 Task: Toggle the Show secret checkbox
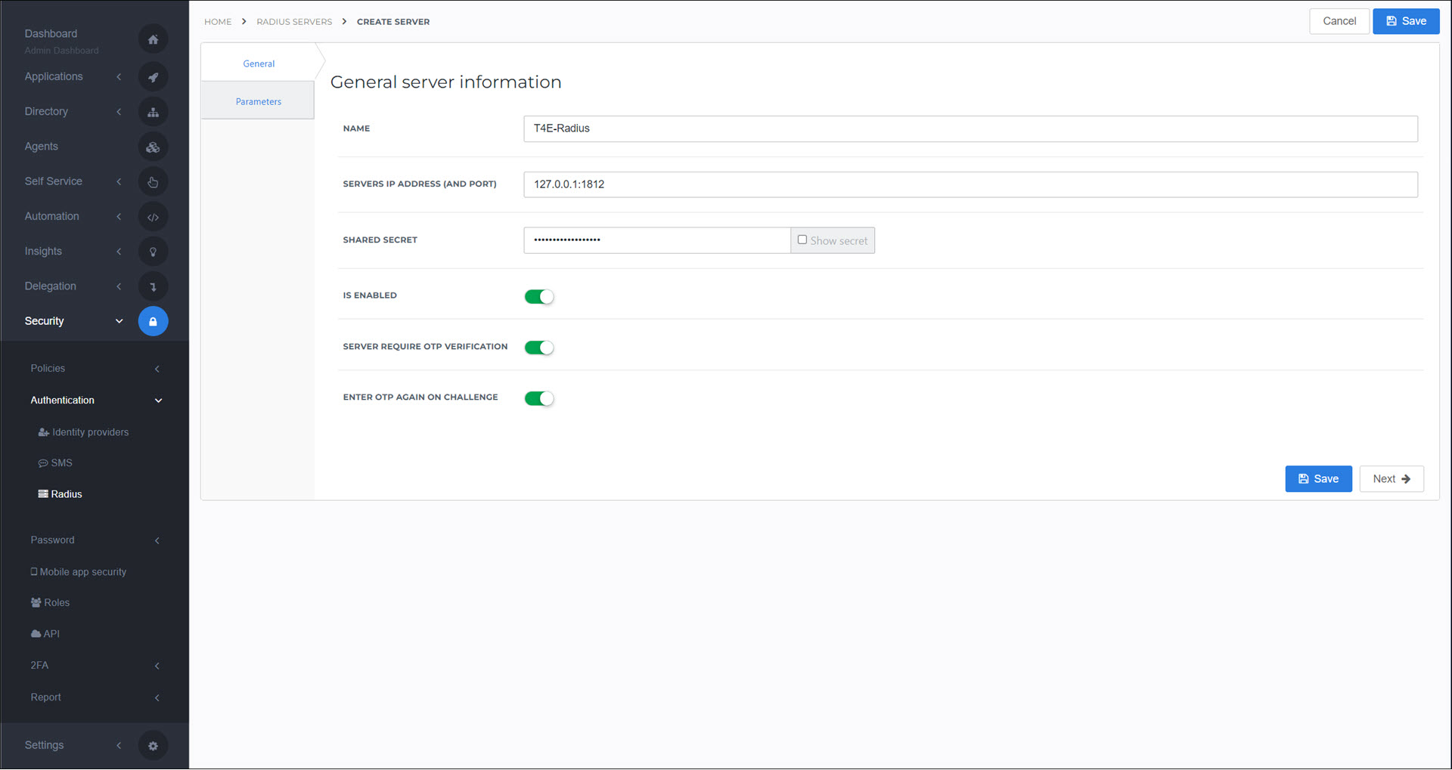[x=802, y=240]
